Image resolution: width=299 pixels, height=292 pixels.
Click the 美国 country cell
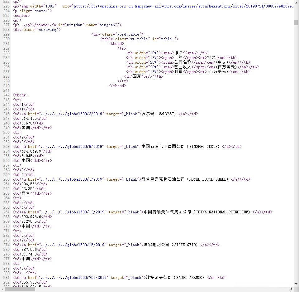26,128
